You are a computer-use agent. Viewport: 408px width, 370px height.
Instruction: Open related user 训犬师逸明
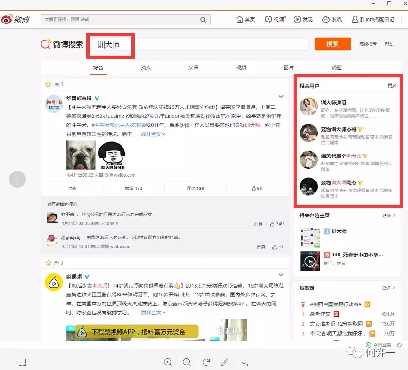click(x=333, y=103)
